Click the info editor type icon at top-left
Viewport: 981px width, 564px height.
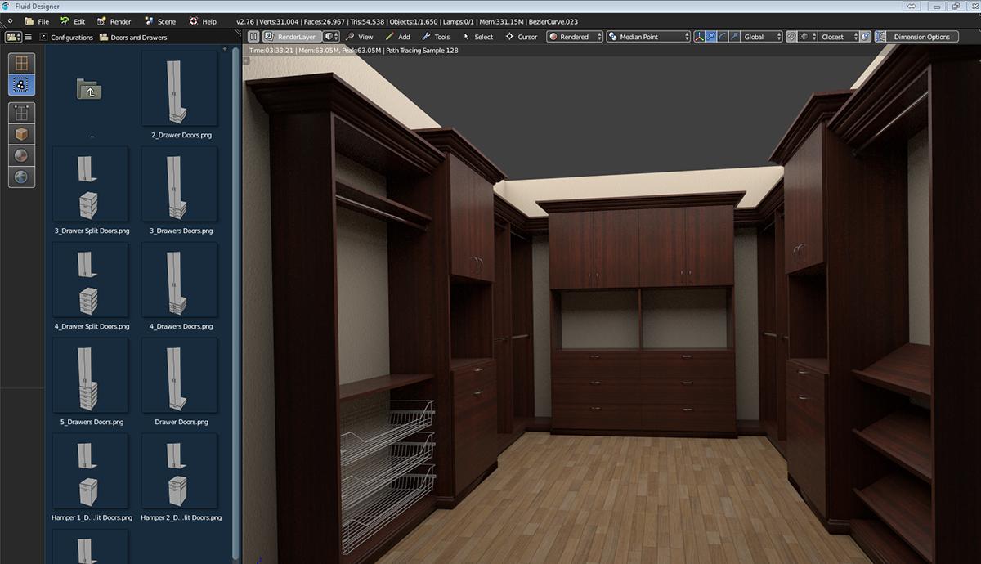click(x=10, y=21)
